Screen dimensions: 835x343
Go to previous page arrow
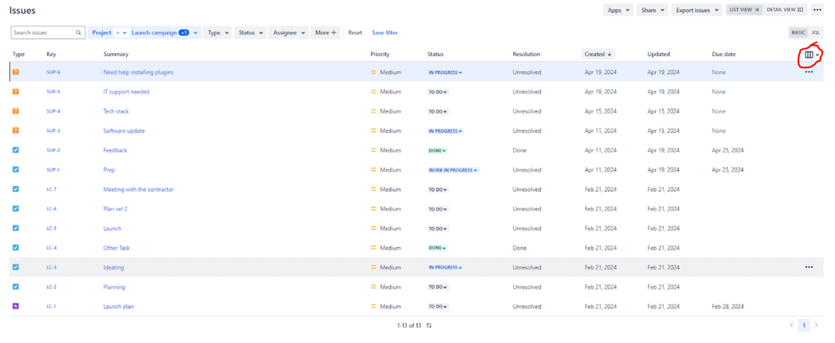coord(792,325)
